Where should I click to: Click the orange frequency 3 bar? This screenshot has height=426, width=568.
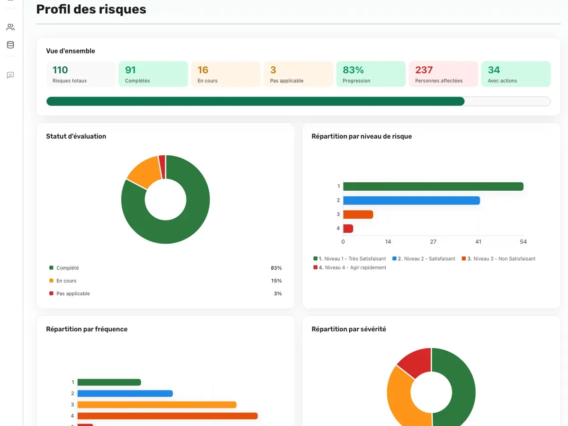157,405
